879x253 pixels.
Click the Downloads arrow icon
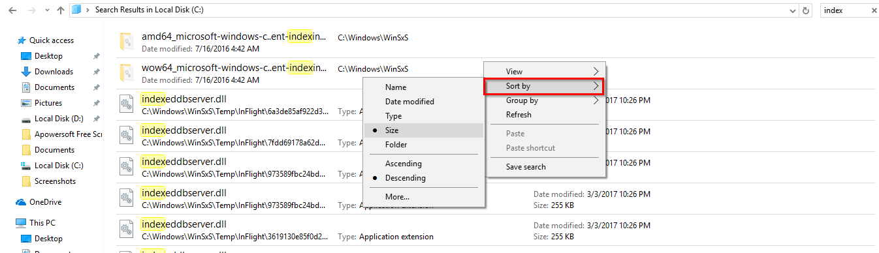pos(26,72)
